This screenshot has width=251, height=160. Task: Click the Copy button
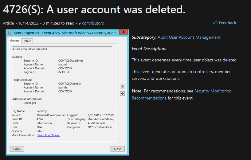click(x=17, y=149)
